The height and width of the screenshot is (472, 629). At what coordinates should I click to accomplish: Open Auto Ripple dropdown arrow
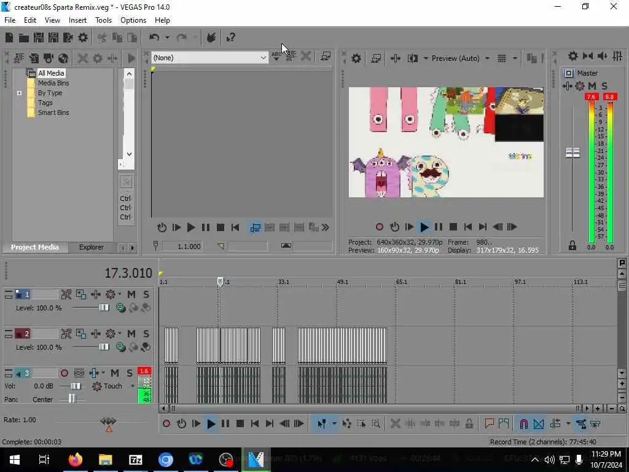click(568, 424)
